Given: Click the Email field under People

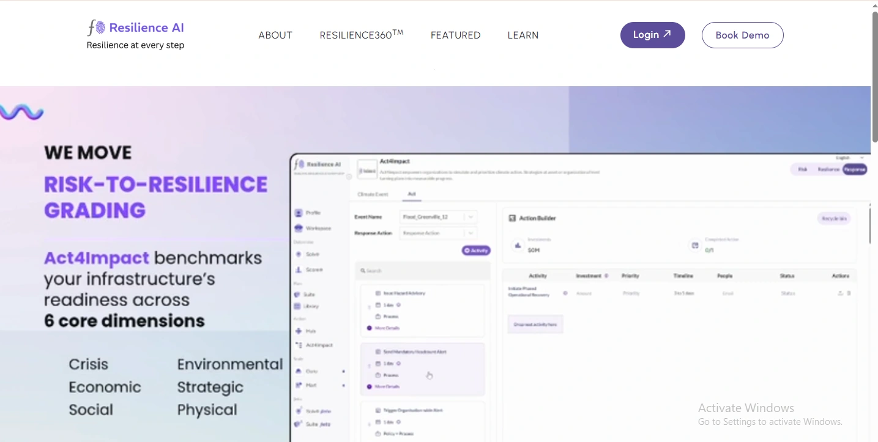Looking at the screenshot, I should pos(727,293).
